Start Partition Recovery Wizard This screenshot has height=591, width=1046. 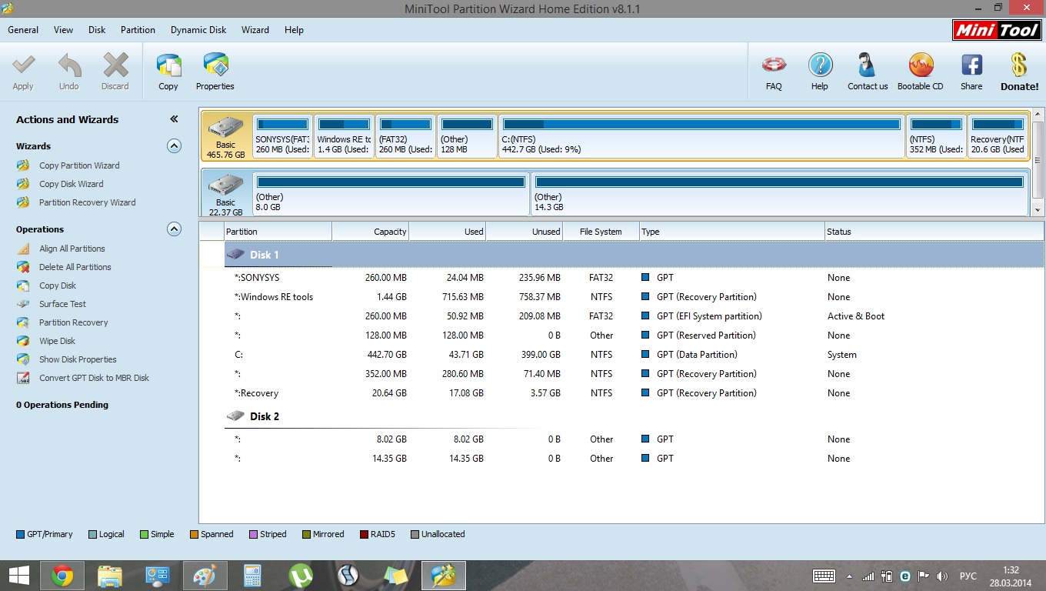pyautogui.click(x=87, y=202)
